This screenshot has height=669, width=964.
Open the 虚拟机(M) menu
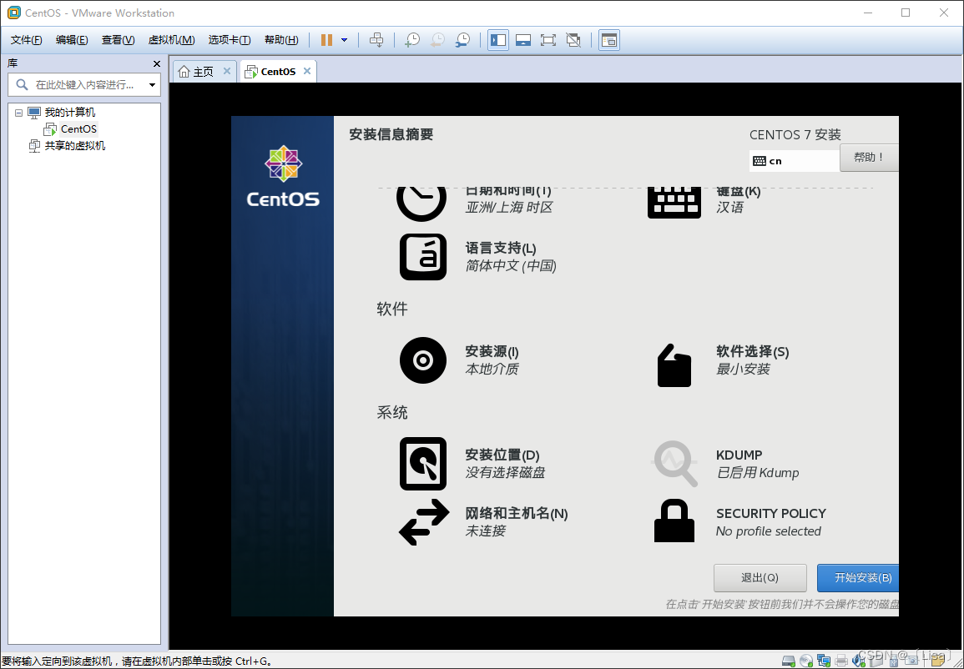point(172,40)
